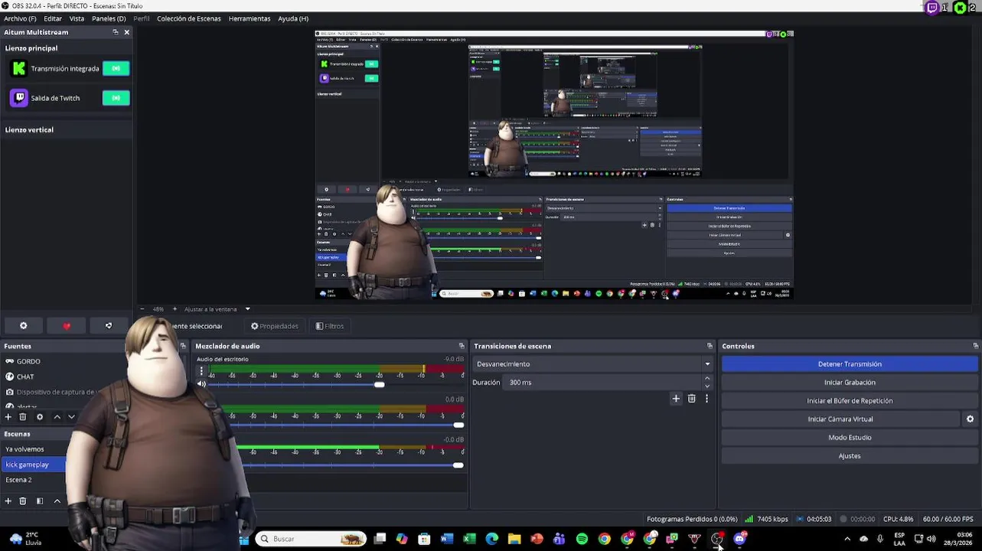Zoom out preview with minus icon
982x551 pixels.
[x=142, y=309]
